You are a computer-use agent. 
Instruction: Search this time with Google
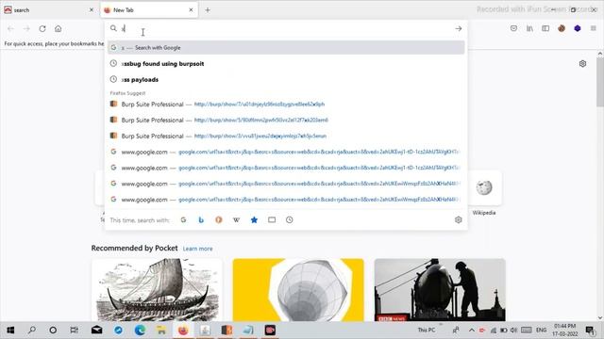183,219
